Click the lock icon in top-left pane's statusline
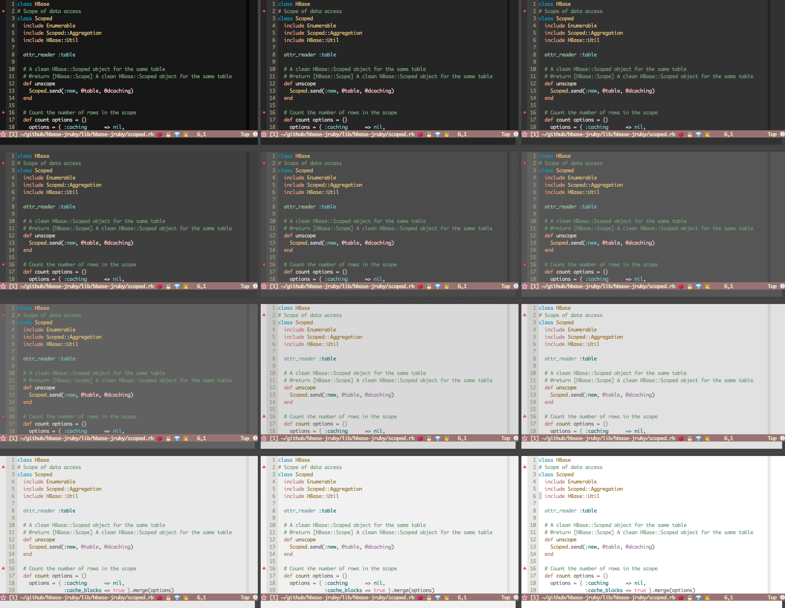This screenshot has height=608, width=785. tap(168, 134)
